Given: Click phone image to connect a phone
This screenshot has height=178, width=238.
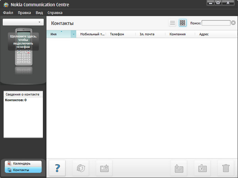Looking at the screenshot, I should point(23,47).
